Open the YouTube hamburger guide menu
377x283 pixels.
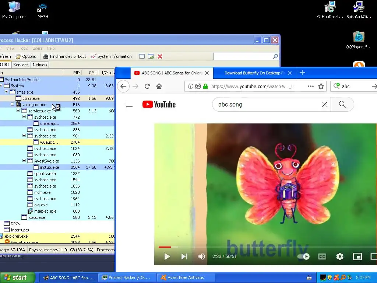129,104
